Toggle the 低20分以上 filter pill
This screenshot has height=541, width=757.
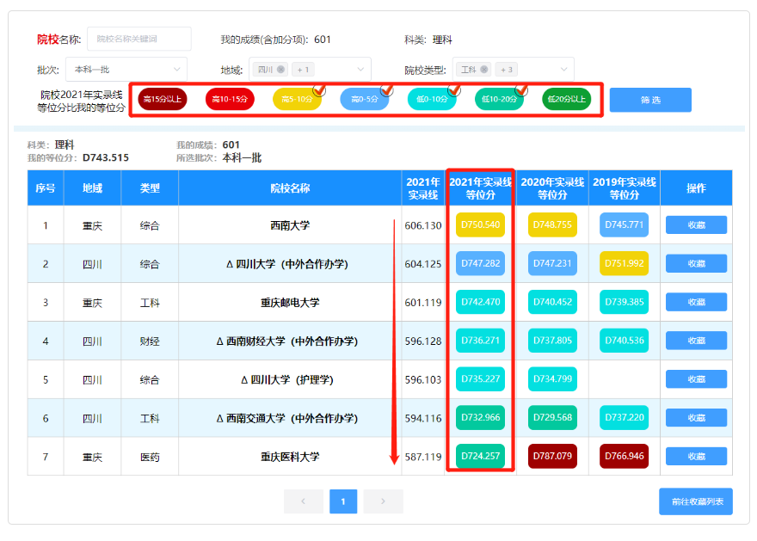[x=567, y=100]
